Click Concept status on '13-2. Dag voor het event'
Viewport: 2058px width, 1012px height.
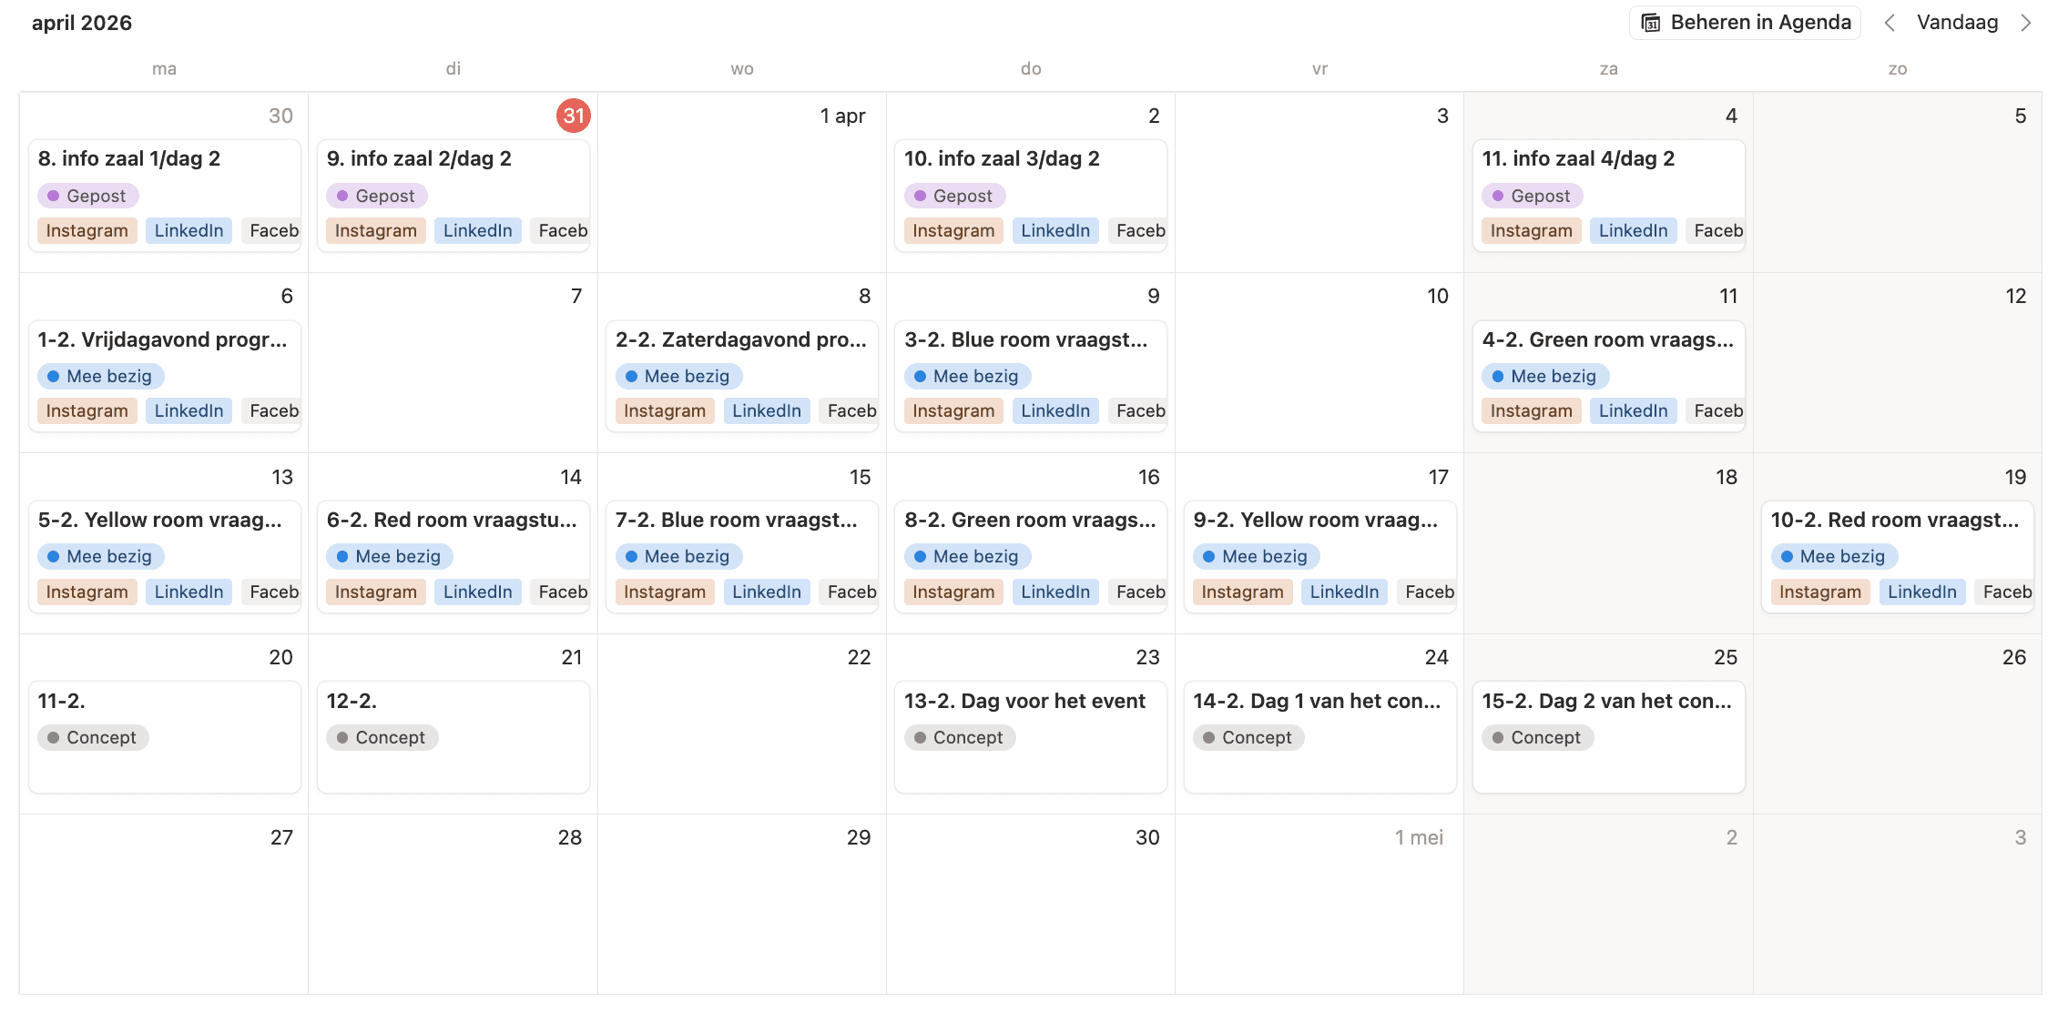coord(959,737)
